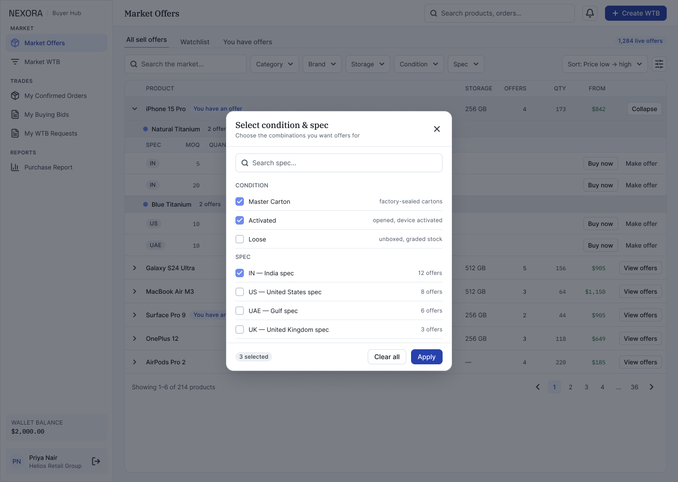Screen dimensions: 678x482
Task: Open Sort: Price low to high dropdown
Action: point(605,64)
